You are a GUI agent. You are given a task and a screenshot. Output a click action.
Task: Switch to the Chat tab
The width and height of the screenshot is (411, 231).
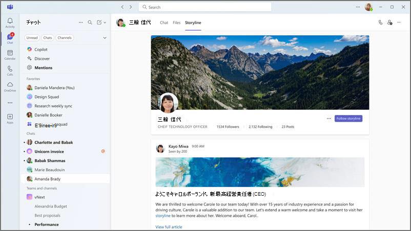[x=164, y=22]
